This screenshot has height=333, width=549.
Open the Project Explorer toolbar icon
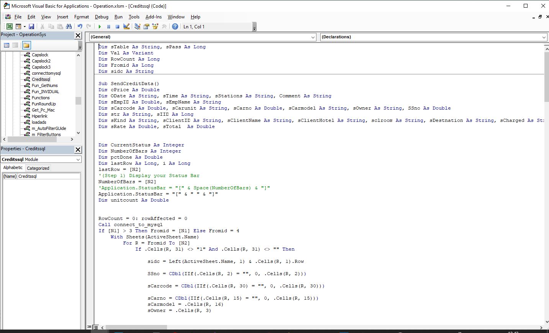[137, 26]
